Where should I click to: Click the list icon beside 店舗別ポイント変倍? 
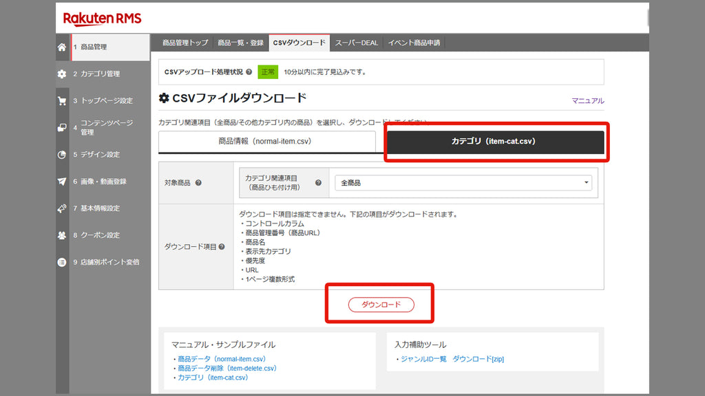(62, 262)
